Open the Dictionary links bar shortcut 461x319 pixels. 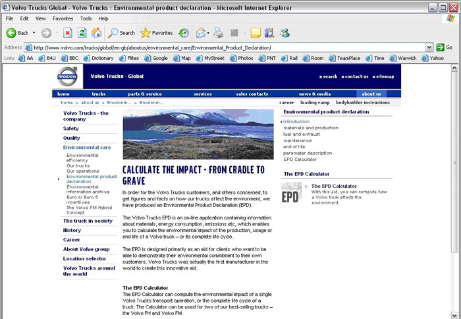click(x=99, y=58)
